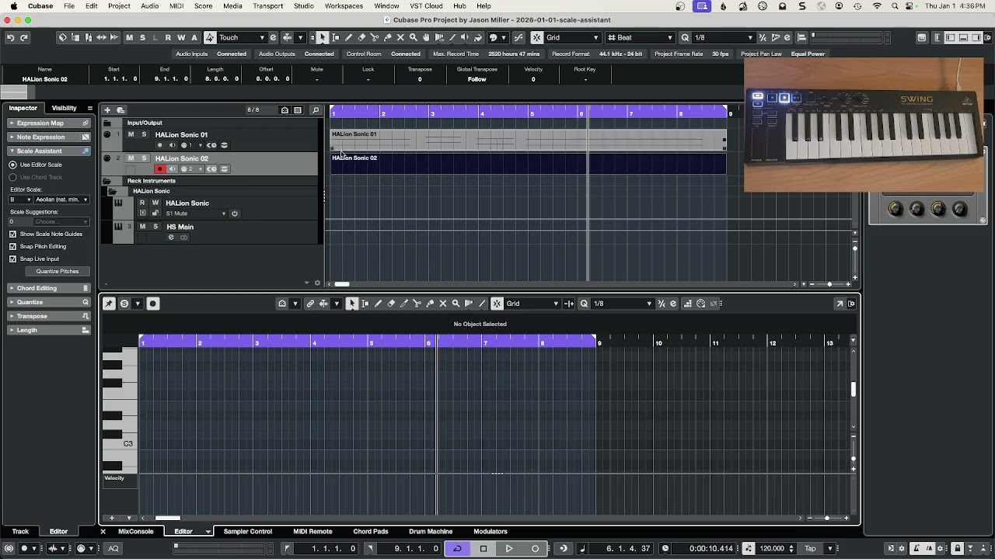Screen dimensions: 995x559
Task: Click the Quantize Pitches button
Action: point(58,272)
